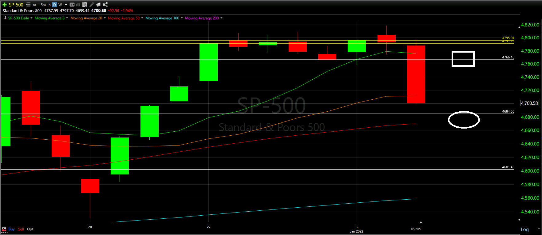Click the bar chart style icon
This screenshot has width=542, height=235.
click(78, 5)
